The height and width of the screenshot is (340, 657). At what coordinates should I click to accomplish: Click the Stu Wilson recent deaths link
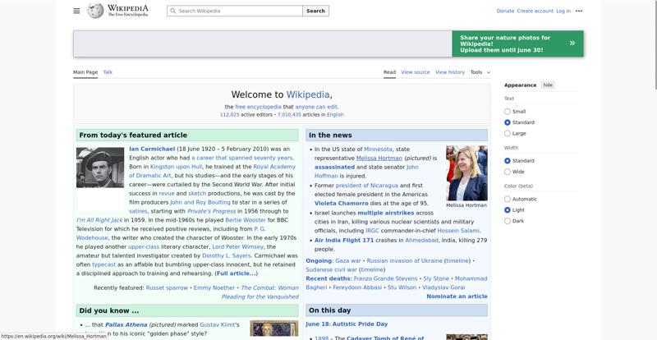(x=402, y=287)
